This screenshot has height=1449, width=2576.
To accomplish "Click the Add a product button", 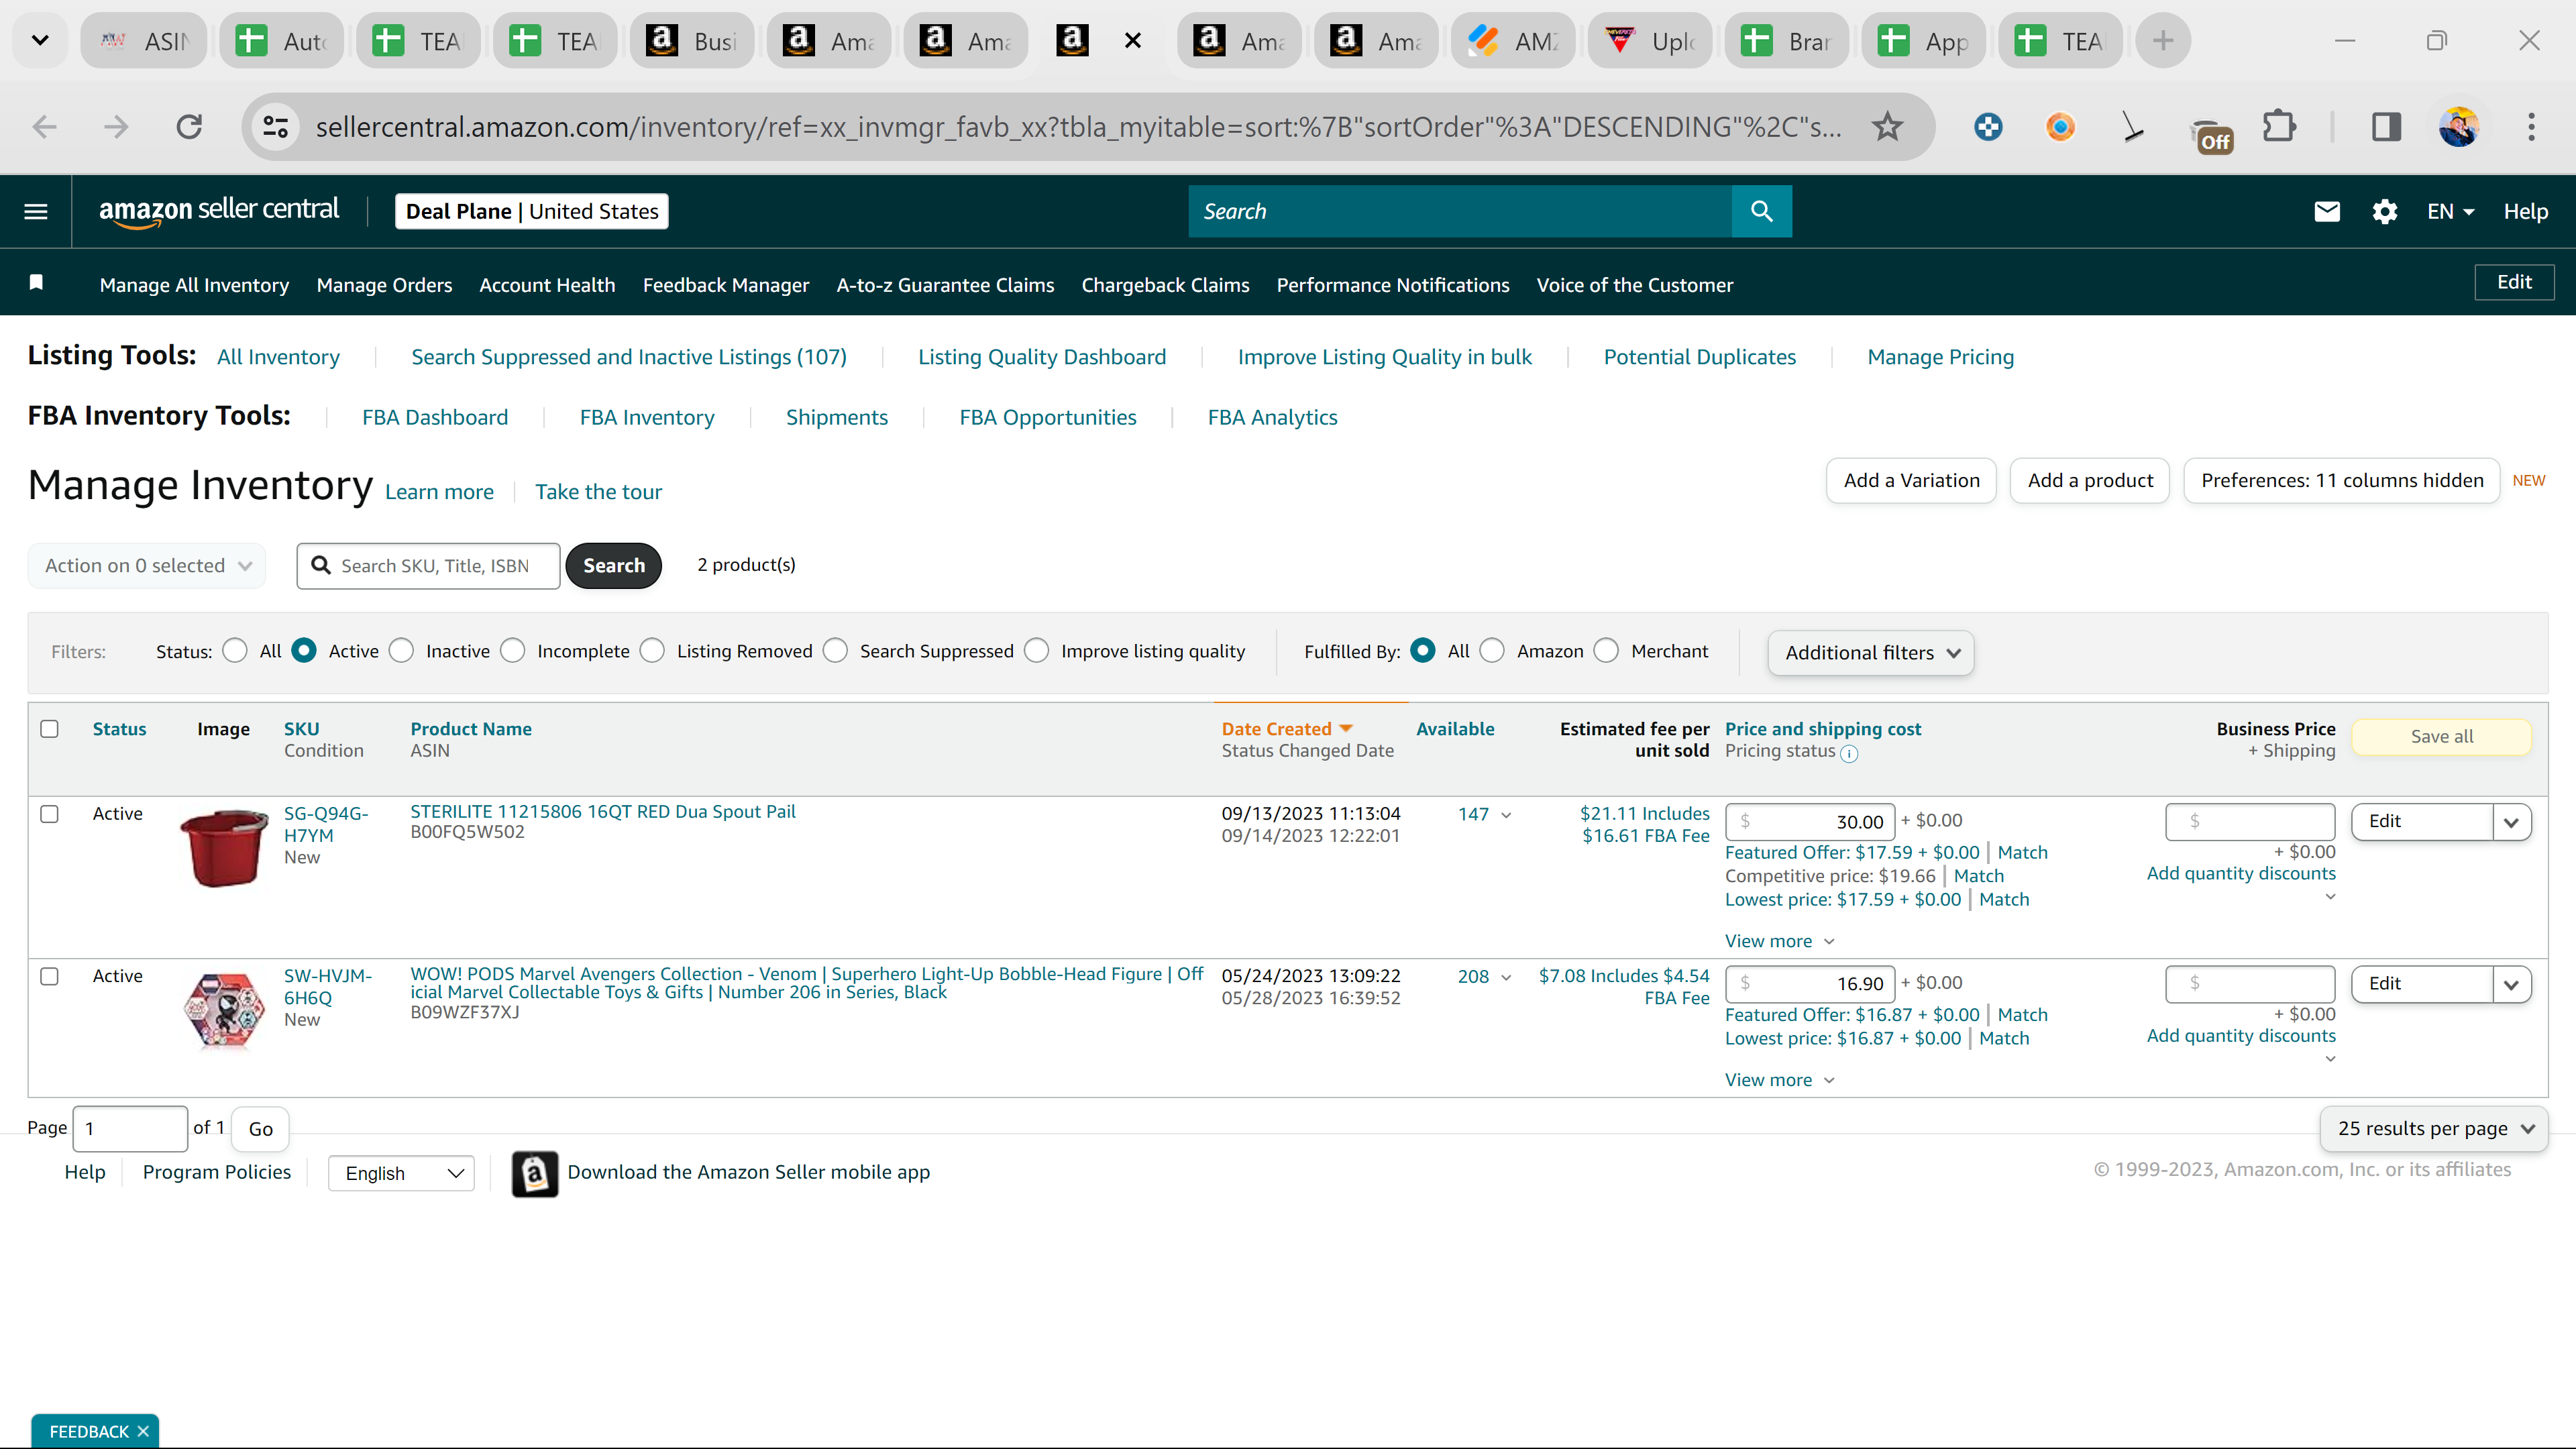I will point(2090,481).
